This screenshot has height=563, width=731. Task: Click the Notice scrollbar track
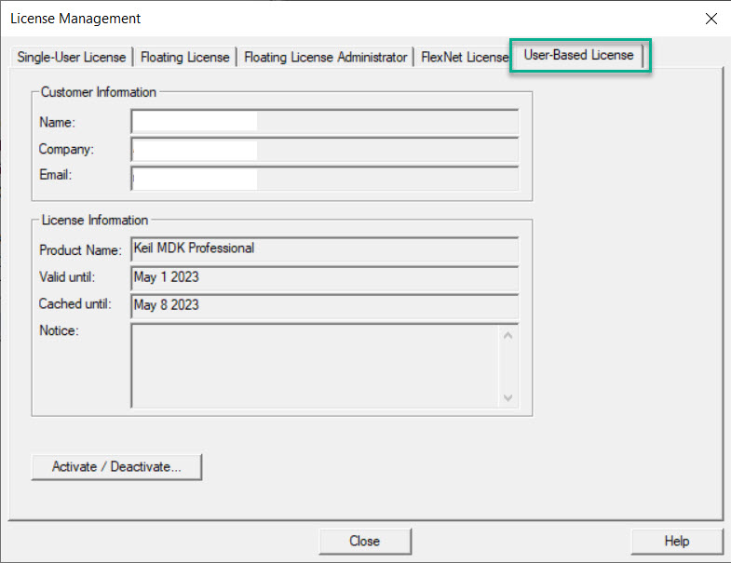[508, 366]
